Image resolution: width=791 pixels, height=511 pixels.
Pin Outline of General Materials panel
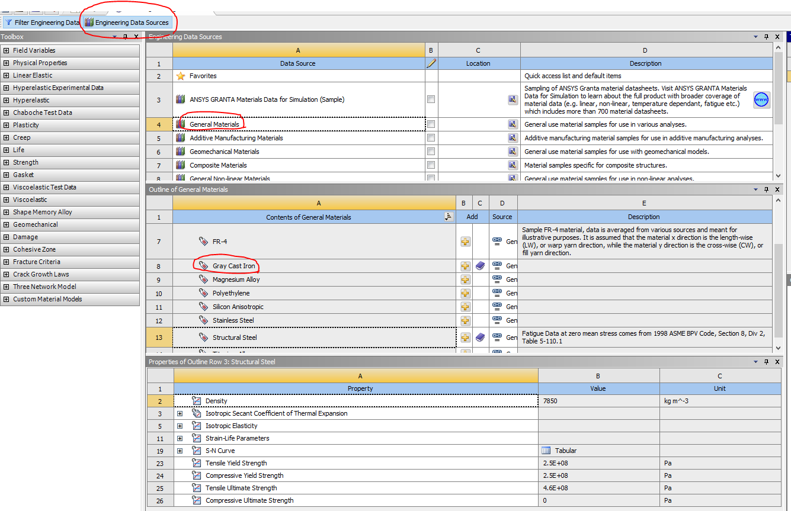click(766, 189)
